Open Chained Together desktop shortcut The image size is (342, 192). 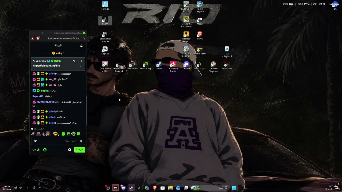tap(213, 67)
